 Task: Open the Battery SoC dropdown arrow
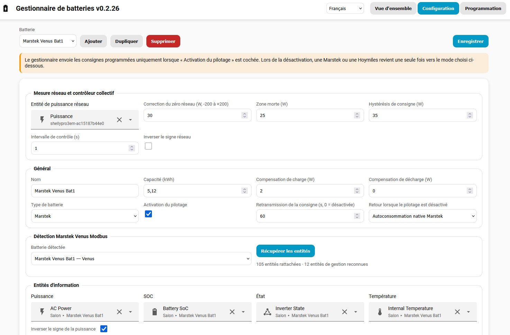[243, 312]
